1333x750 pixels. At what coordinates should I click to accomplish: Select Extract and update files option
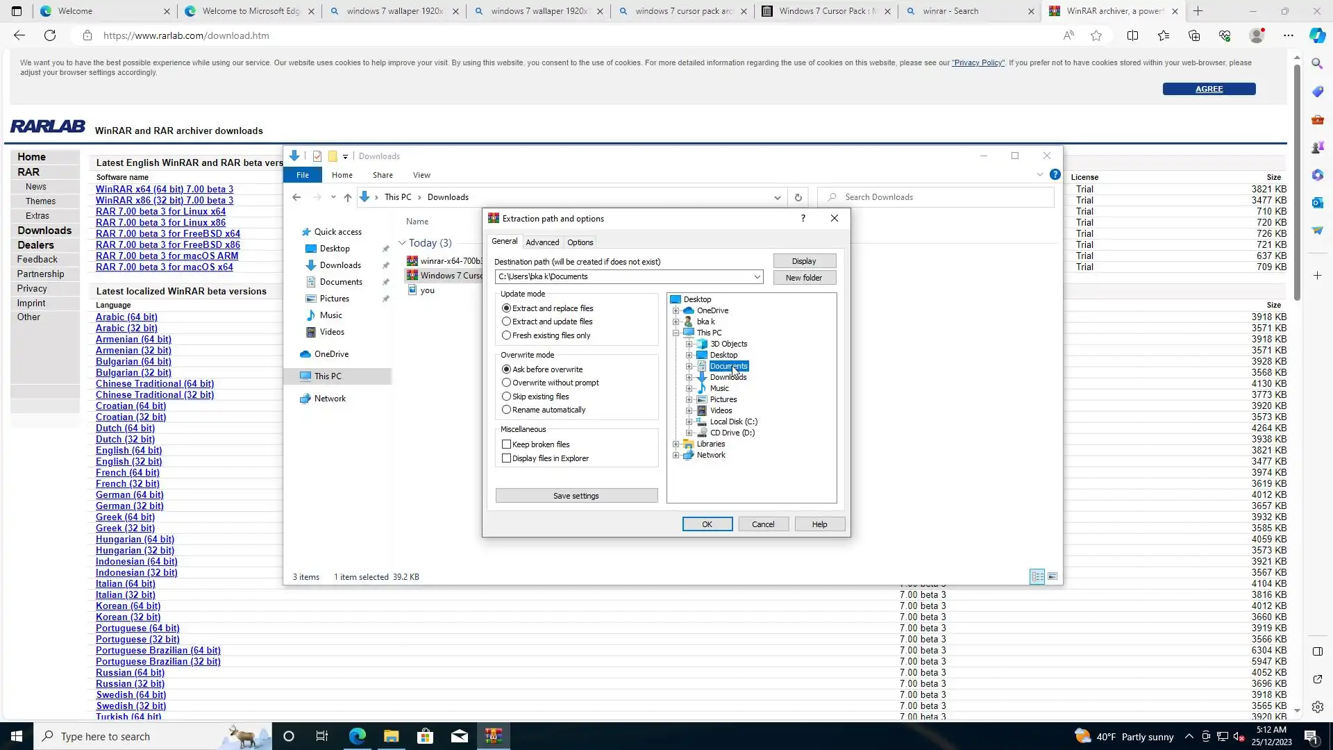[x=507, y=322]
